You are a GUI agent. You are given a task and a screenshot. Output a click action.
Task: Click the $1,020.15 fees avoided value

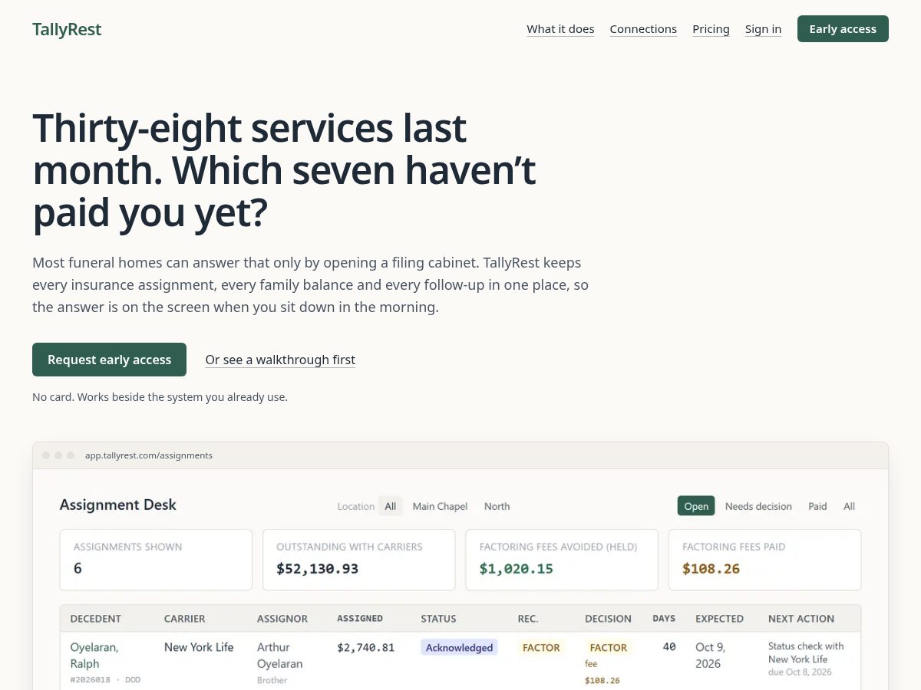(x=517, y=569)
